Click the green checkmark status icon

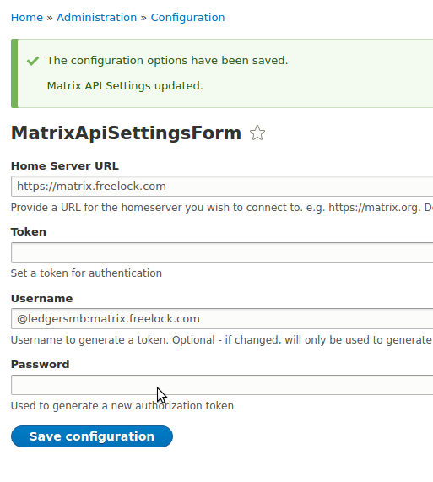coord(33,61)
